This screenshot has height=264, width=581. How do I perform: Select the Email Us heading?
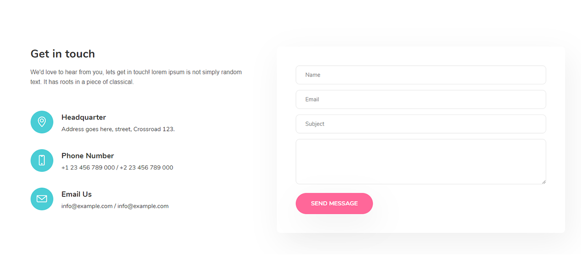click(x=77, y=194)
